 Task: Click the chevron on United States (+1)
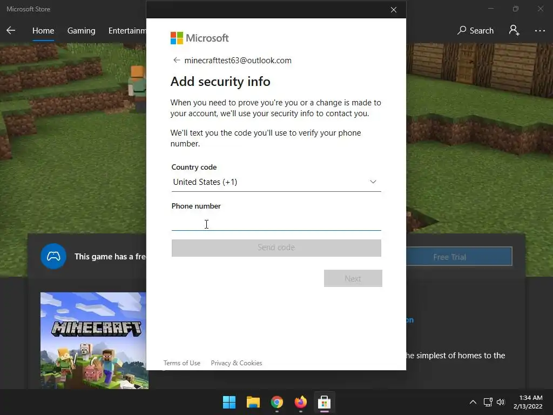click(x=373, y=182)
